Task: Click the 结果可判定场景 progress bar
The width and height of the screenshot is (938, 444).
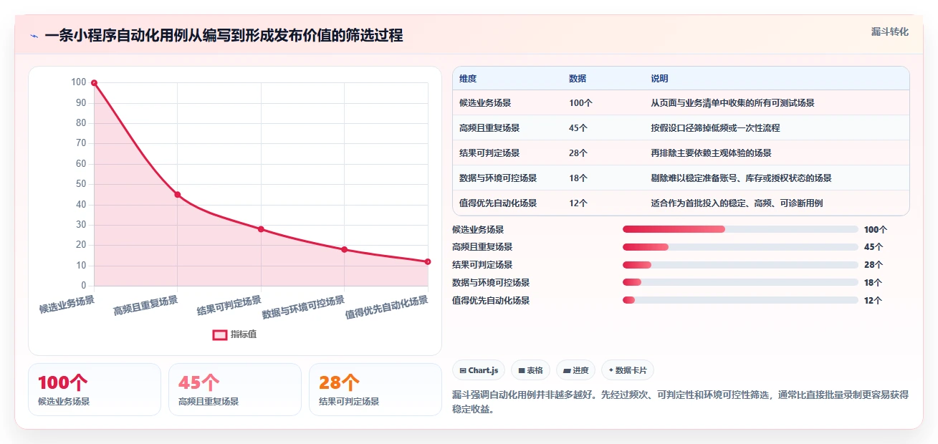Action: [x=740, y=265]
